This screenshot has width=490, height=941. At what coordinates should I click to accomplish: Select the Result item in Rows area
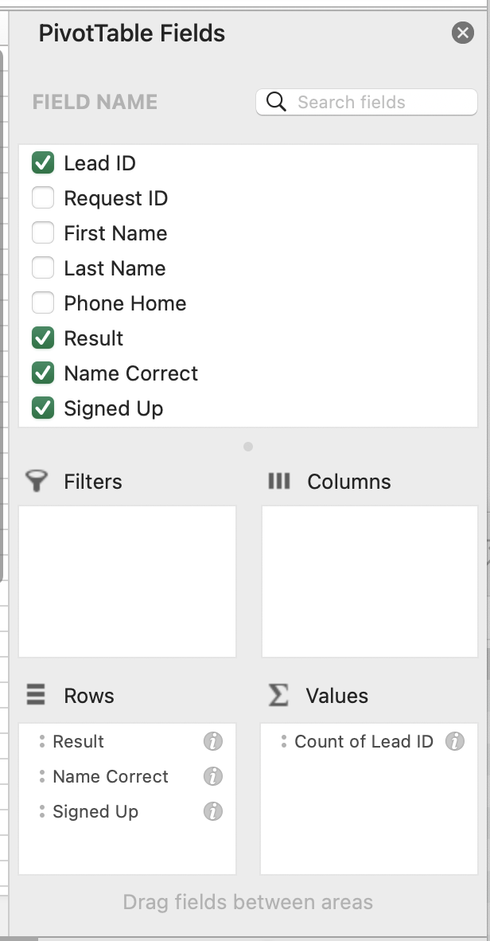(x=78, y=741)
